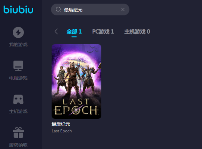The height and width of the screenshot is (149, 202).
Task: Click the 游戏领取 sidebar label
Action: pyautogui.click(x=18, y=145)
